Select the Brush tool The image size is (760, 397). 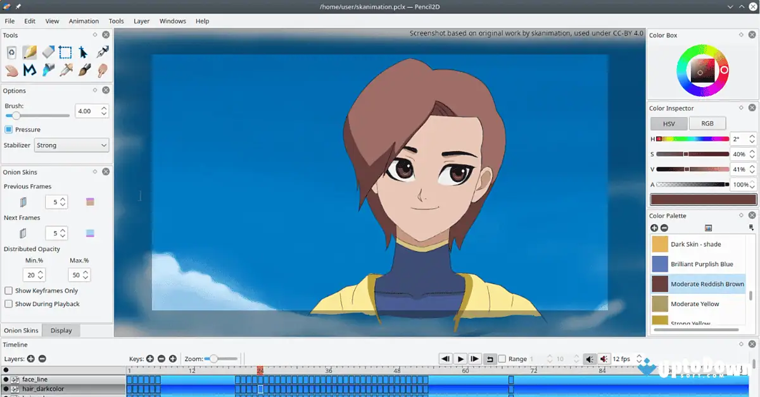(83, 70)
